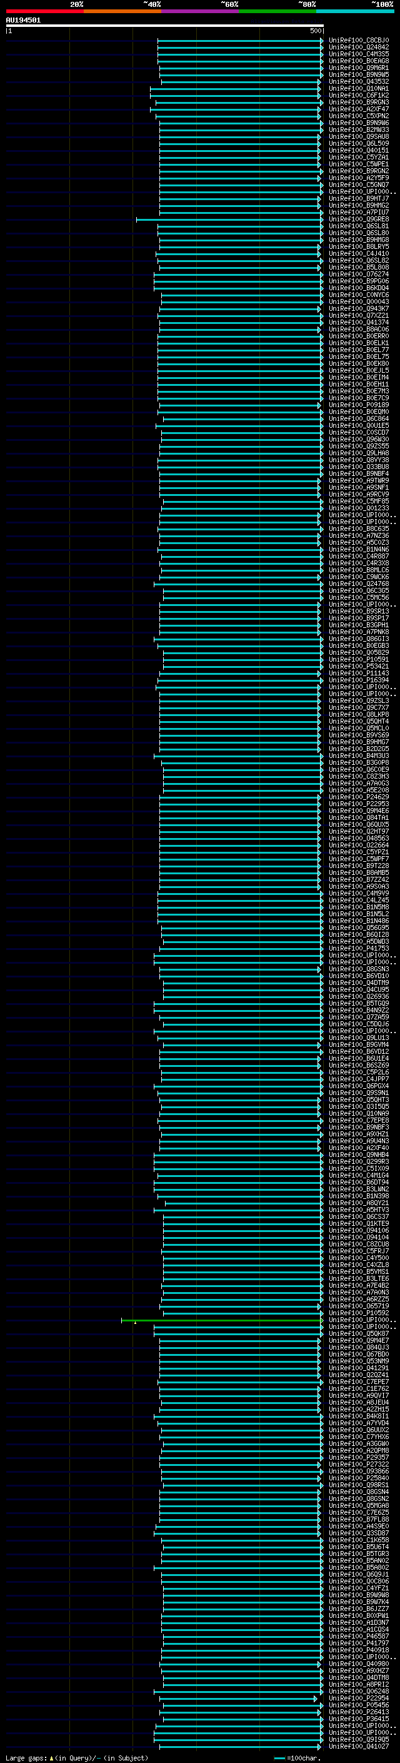This screenshot has width=400, height=1763.
Task: Select the AU194501 query label
Action: point(23,21)
